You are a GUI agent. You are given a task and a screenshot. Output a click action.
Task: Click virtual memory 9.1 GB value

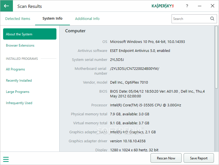(130, 123)
